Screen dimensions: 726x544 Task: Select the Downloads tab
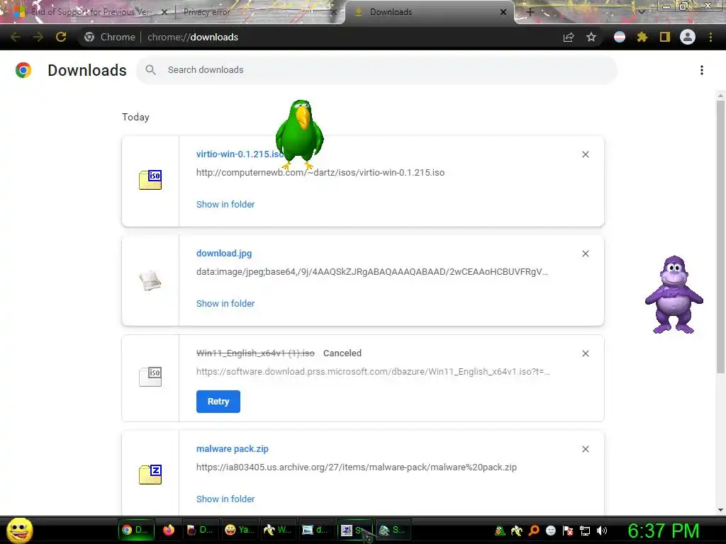coord(429,12)
